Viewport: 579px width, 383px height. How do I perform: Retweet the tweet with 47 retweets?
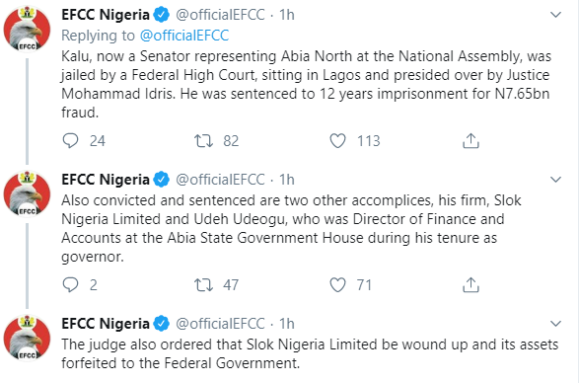click(x=203, y=285)
